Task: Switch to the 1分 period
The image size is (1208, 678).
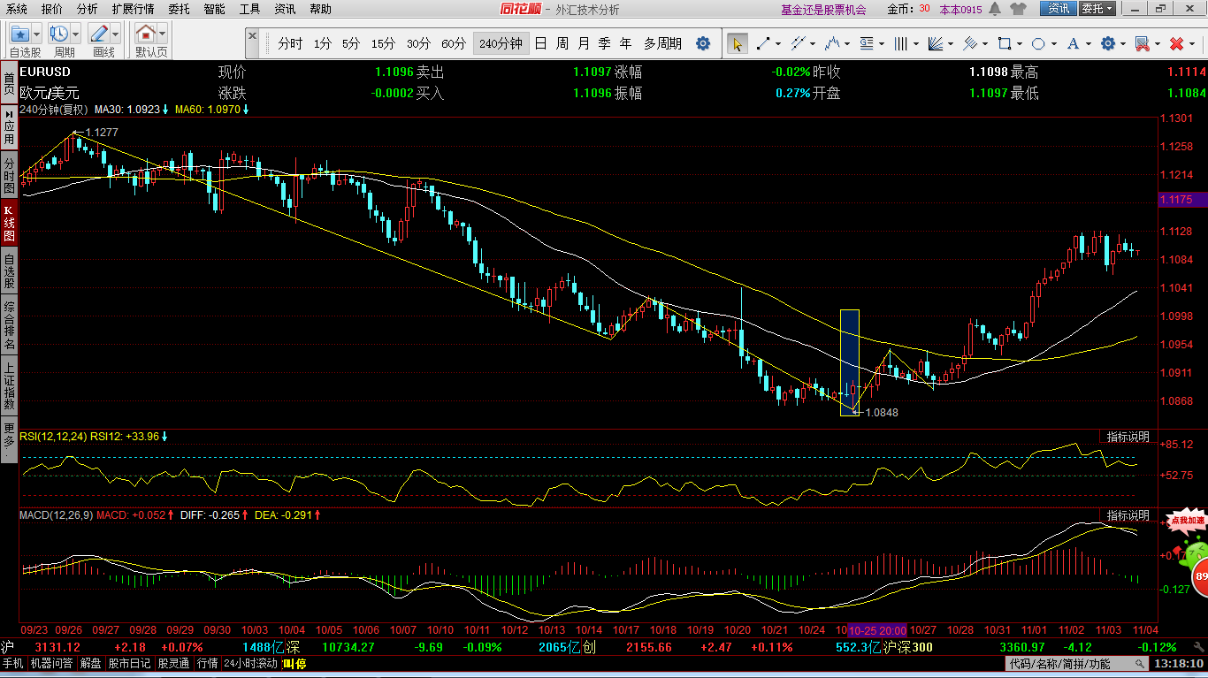Action: (323, 43)
